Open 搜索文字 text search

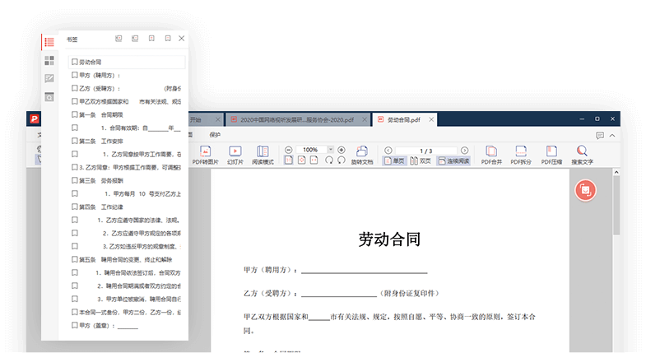(x=582, y=155)
